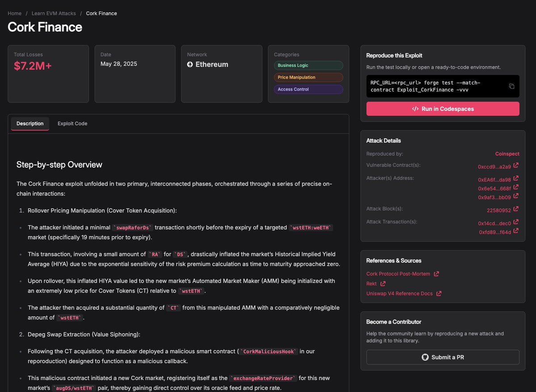Click the wstETH:weETH inline code
536x392 pixels.
[311, 228]
